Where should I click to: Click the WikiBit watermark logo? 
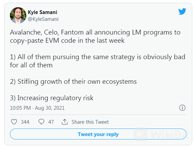click(141, 134)
